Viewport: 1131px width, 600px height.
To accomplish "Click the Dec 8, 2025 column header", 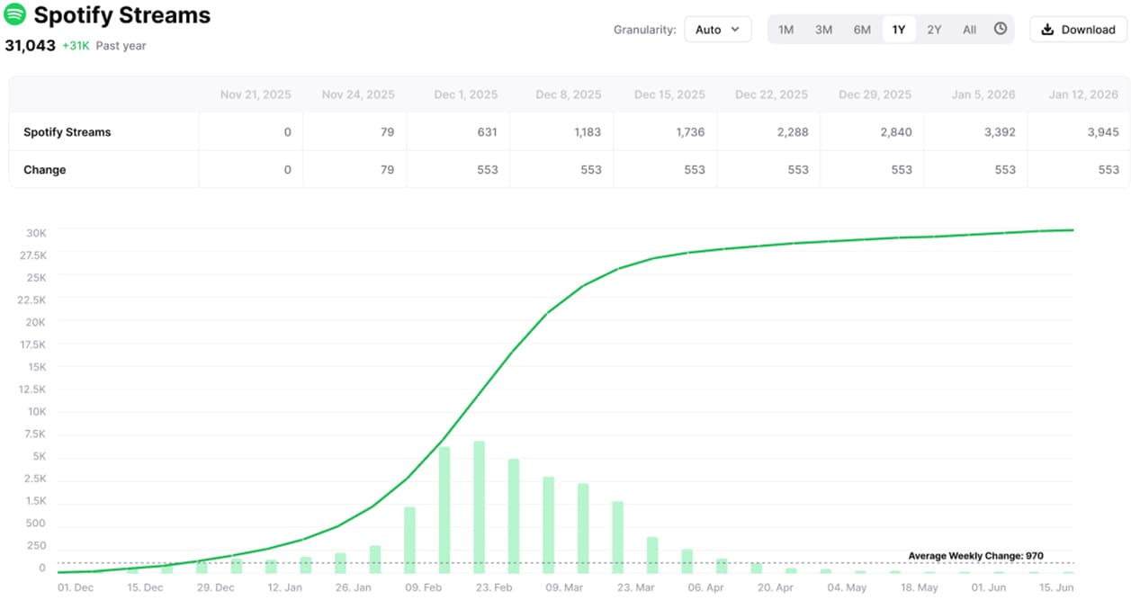I will coord(569,94).
